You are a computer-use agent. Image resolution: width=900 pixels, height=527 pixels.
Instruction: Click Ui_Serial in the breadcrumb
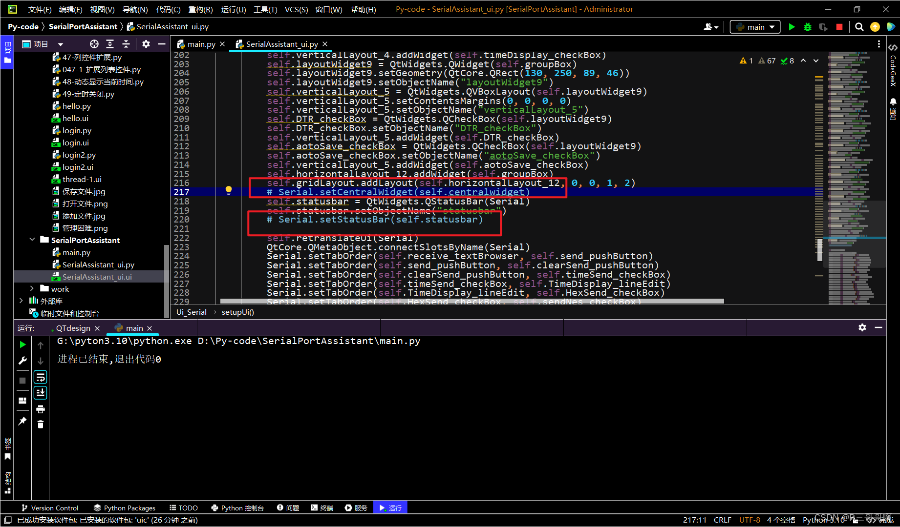[192, 312]
